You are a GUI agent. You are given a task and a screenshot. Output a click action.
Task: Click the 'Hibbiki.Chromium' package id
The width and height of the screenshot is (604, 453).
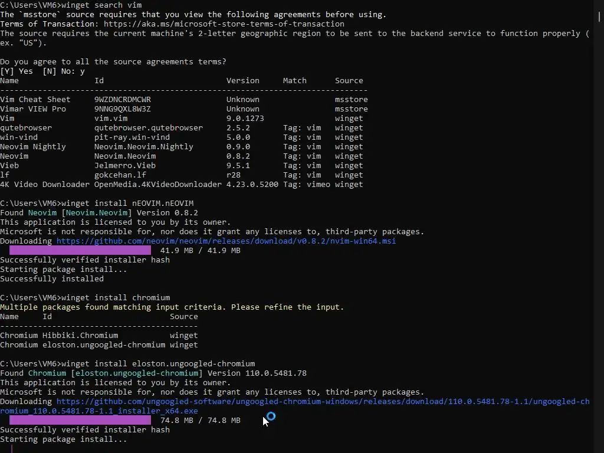point(80,336)
